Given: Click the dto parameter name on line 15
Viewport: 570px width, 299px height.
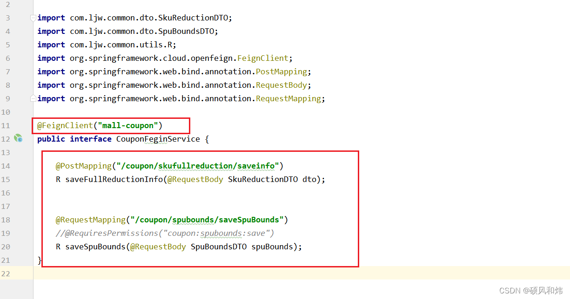Looking at the screenshot, I should [x=309, y=179].
